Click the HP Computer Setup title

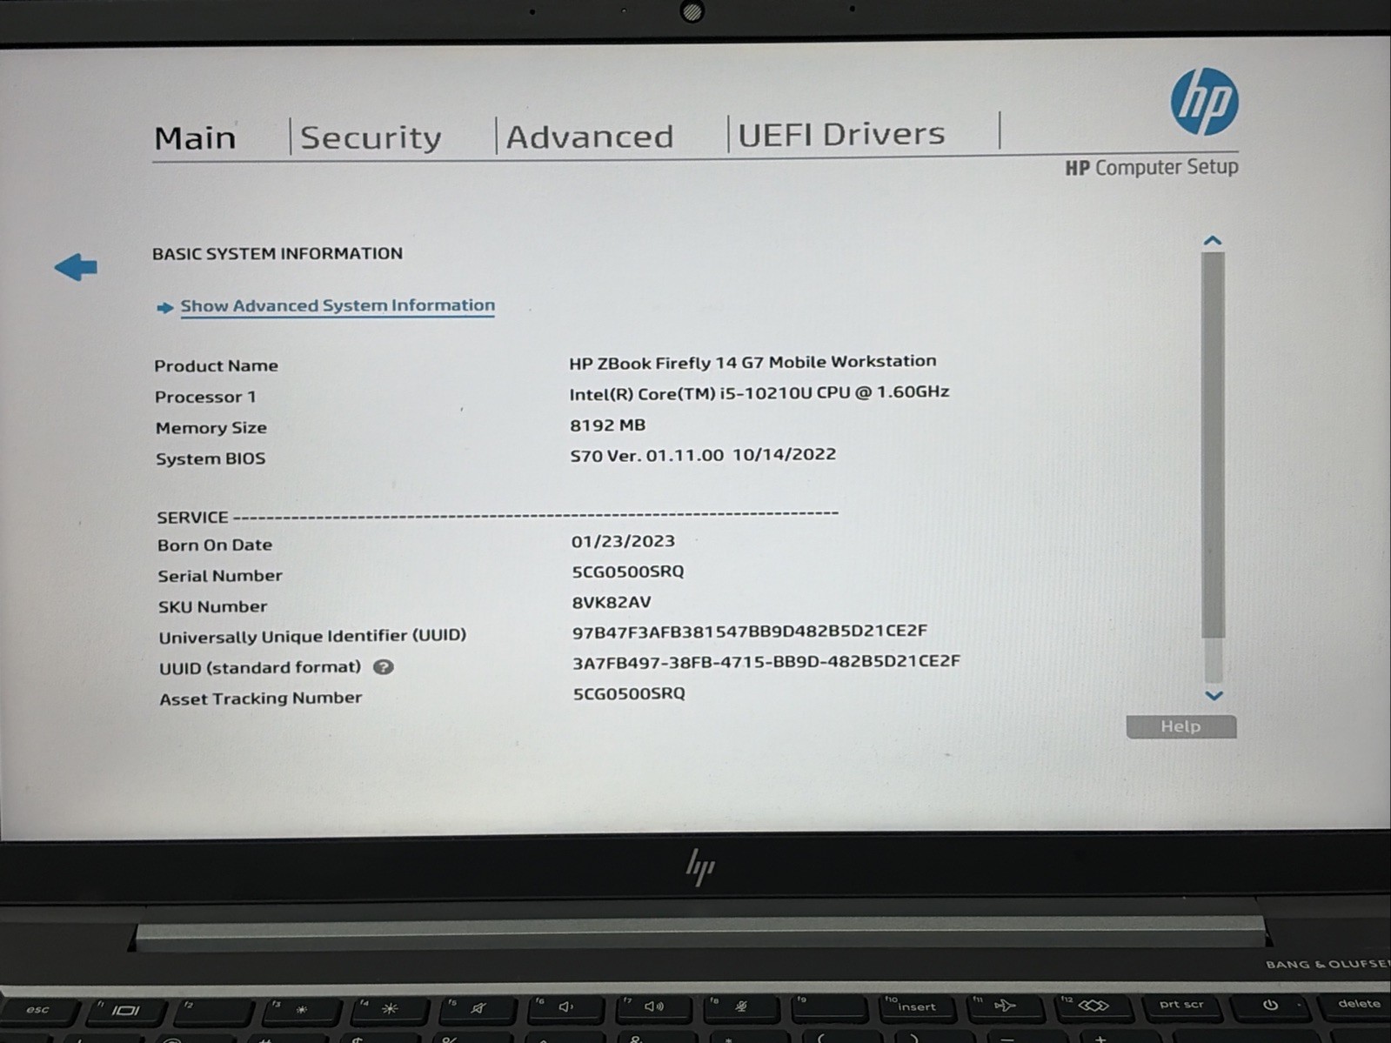click(x=1152, y=167)
